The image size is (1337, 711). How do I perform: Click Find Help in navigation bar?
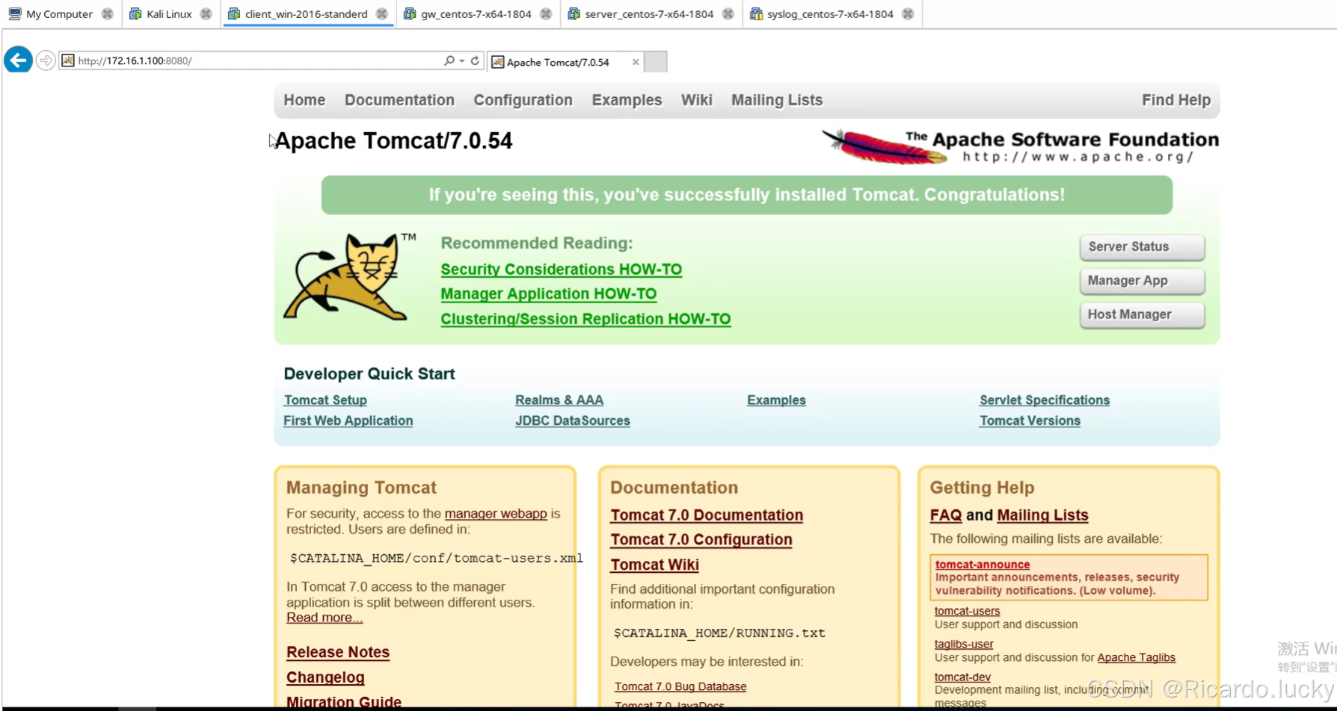coord(1175,100)
